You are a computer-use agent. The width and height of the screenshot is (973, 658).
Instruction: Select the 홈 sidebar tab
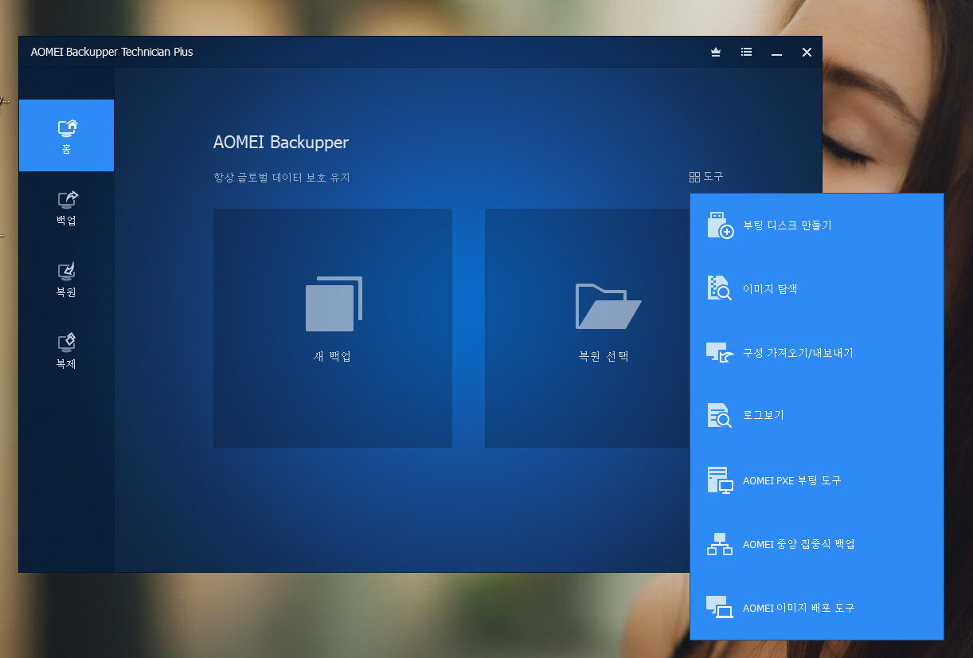(67, 135)
